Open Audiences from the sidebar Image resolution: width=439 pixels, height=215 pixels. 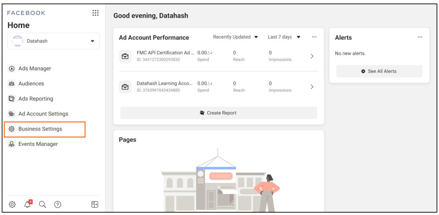tap(31, 84)
